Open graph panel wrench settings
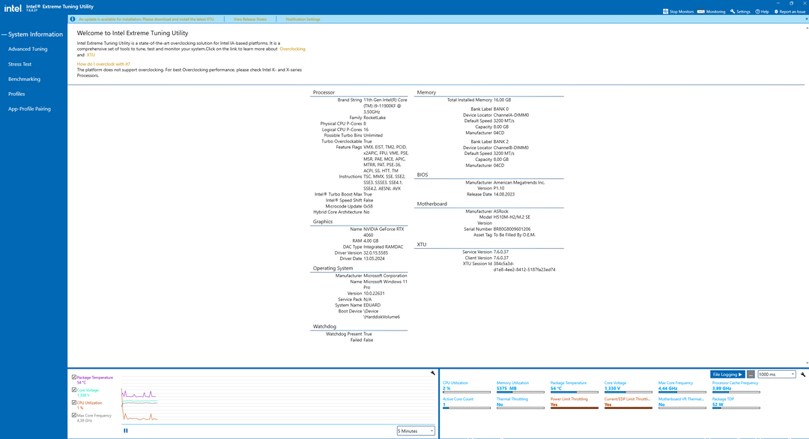This screenshot has height=439, width=809. 433,372
